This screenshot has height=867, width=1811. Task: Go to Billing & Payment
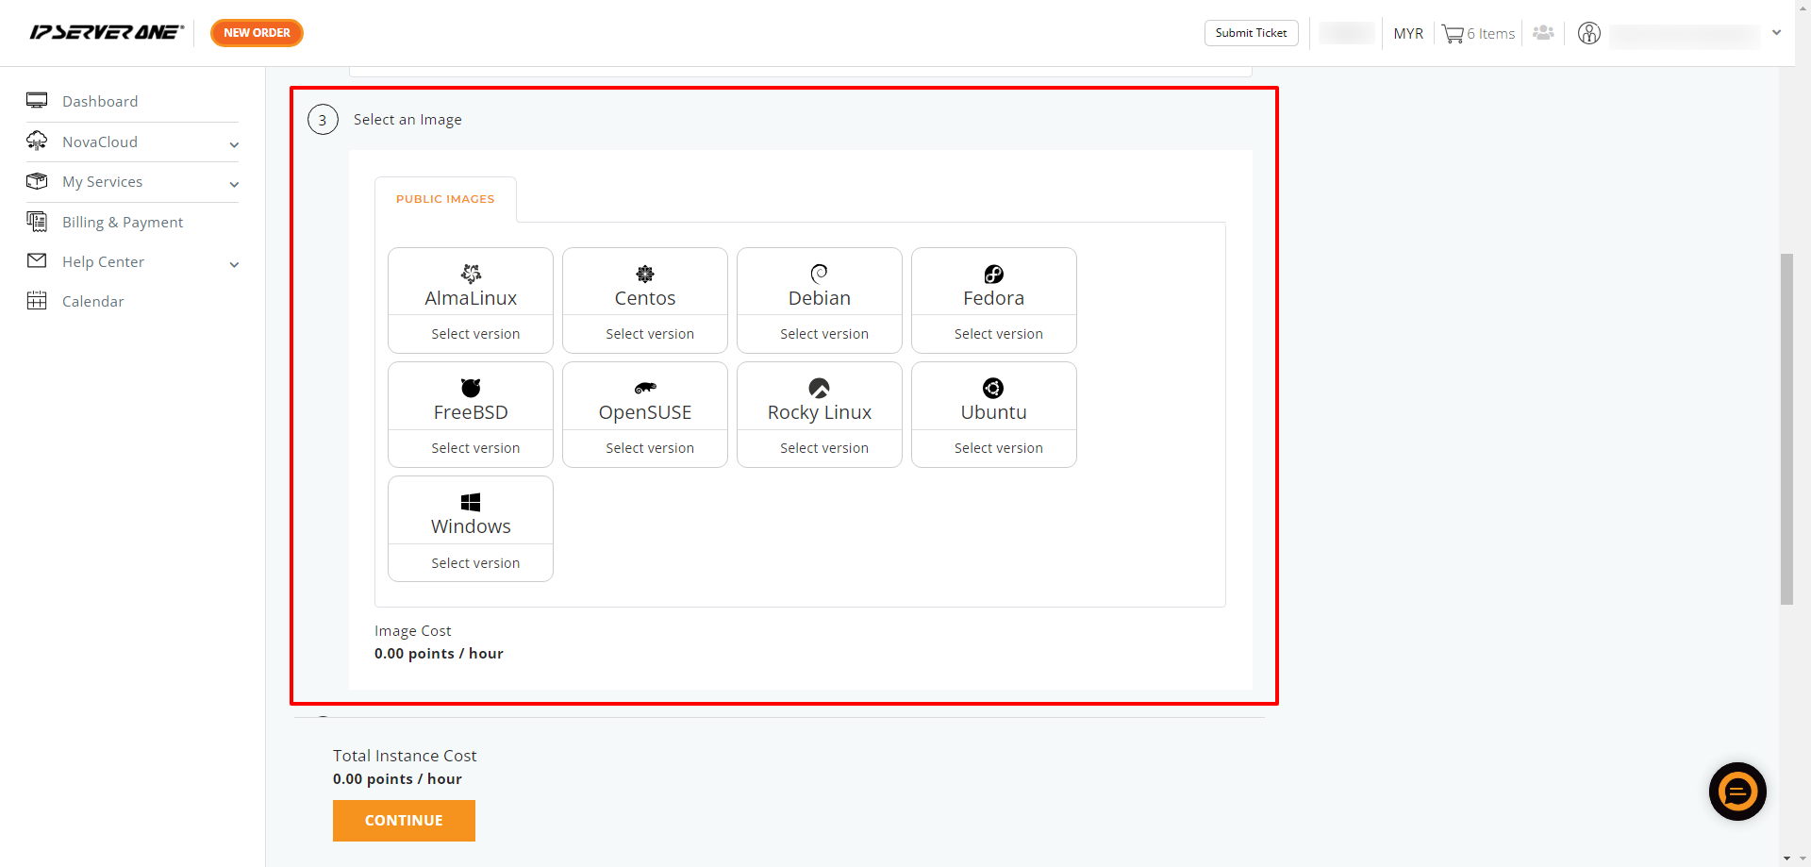tap(123, 222)
